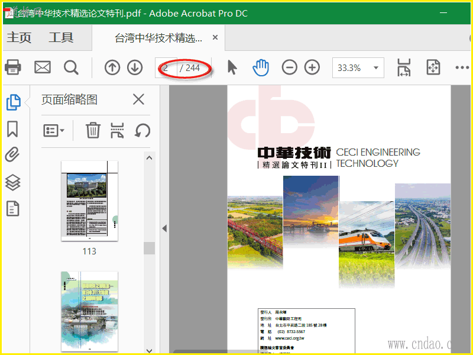This screenshot has width=473, height=355.
Task: Switch to 主页 tab
Action: coord(19,37)
